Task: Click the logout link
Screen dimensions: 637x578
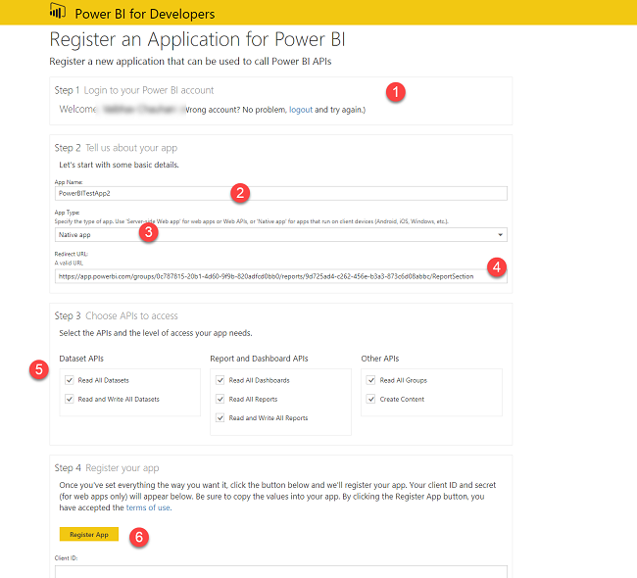Action: [x=301, y=110]
